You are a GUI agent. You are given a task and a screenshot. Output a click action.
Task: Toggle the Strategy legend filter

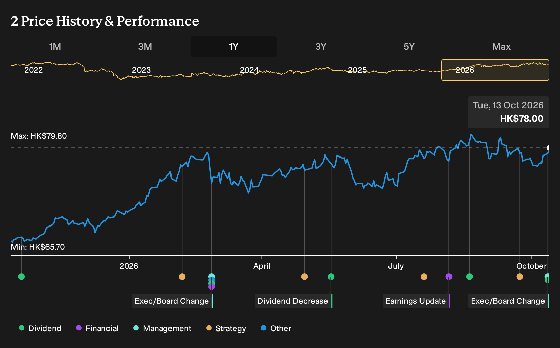pos(226,328)
